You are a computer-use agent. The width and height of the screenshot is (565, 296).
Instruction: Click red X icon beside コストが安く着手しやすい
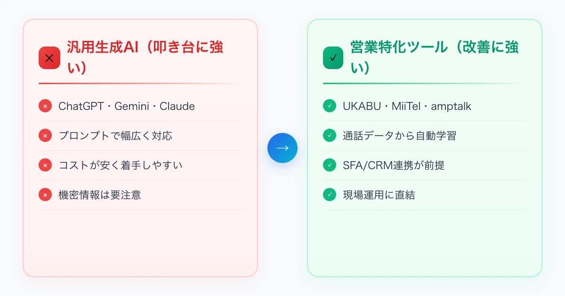(x=45, y=165)
